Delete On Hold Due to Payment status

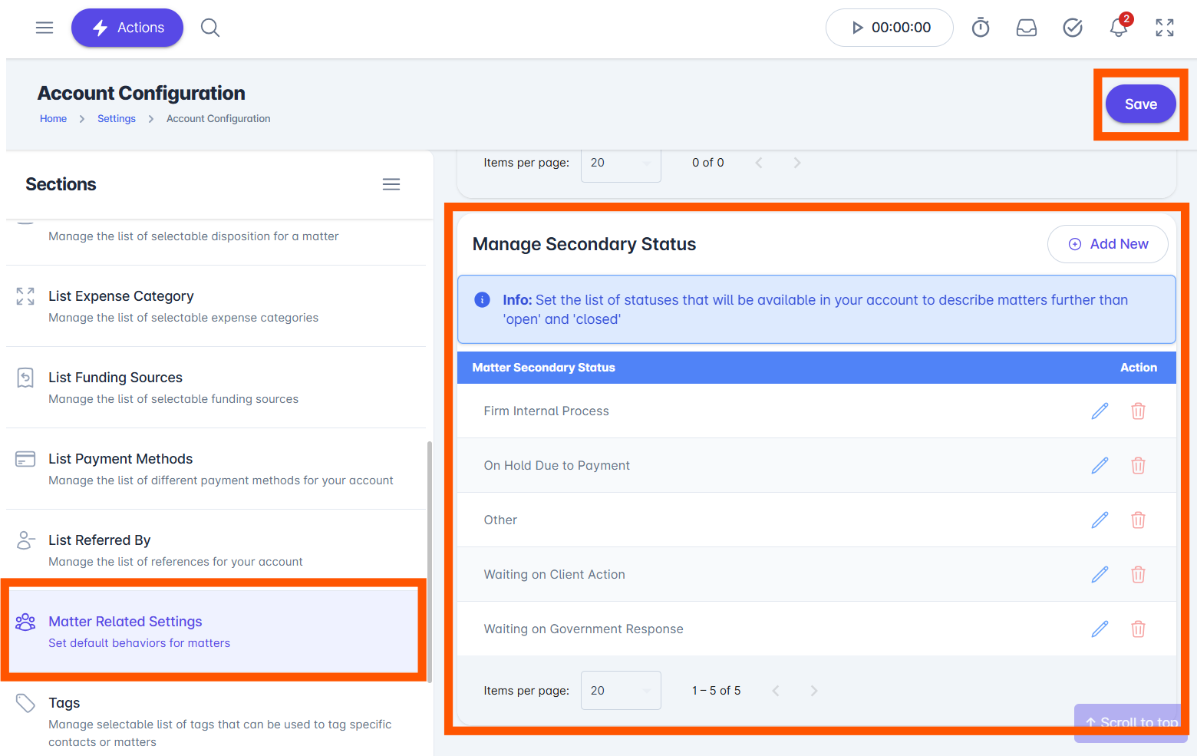pyautogui.click(x=1138, y=466)
